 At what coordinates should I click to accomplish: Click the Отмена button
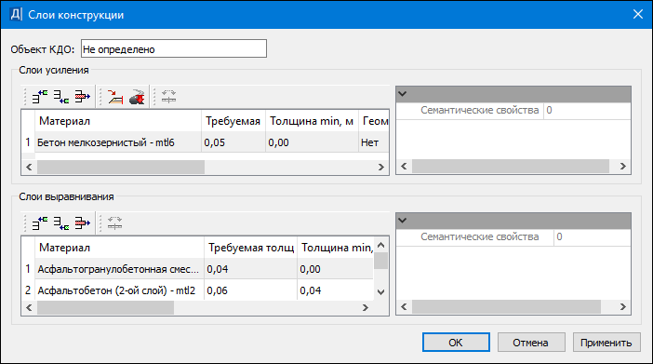(x=531, y=343)
